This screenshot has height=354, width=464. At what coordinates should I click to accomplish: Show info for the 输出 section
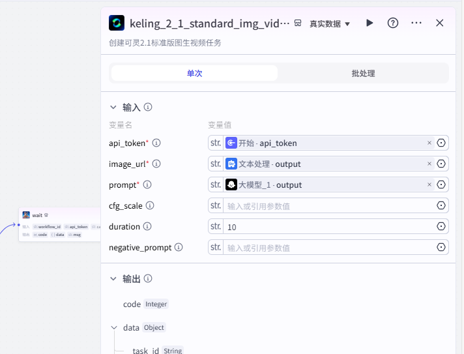coord(148,278)
